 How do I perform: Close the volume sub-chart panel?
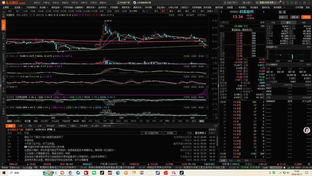coord(207,56)
